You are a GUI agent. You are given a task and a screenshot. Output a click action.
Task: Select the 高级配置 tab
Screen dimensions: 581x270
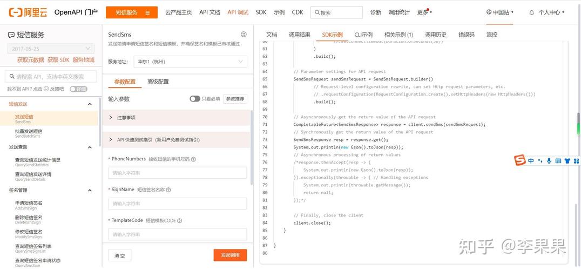(158, 82)
